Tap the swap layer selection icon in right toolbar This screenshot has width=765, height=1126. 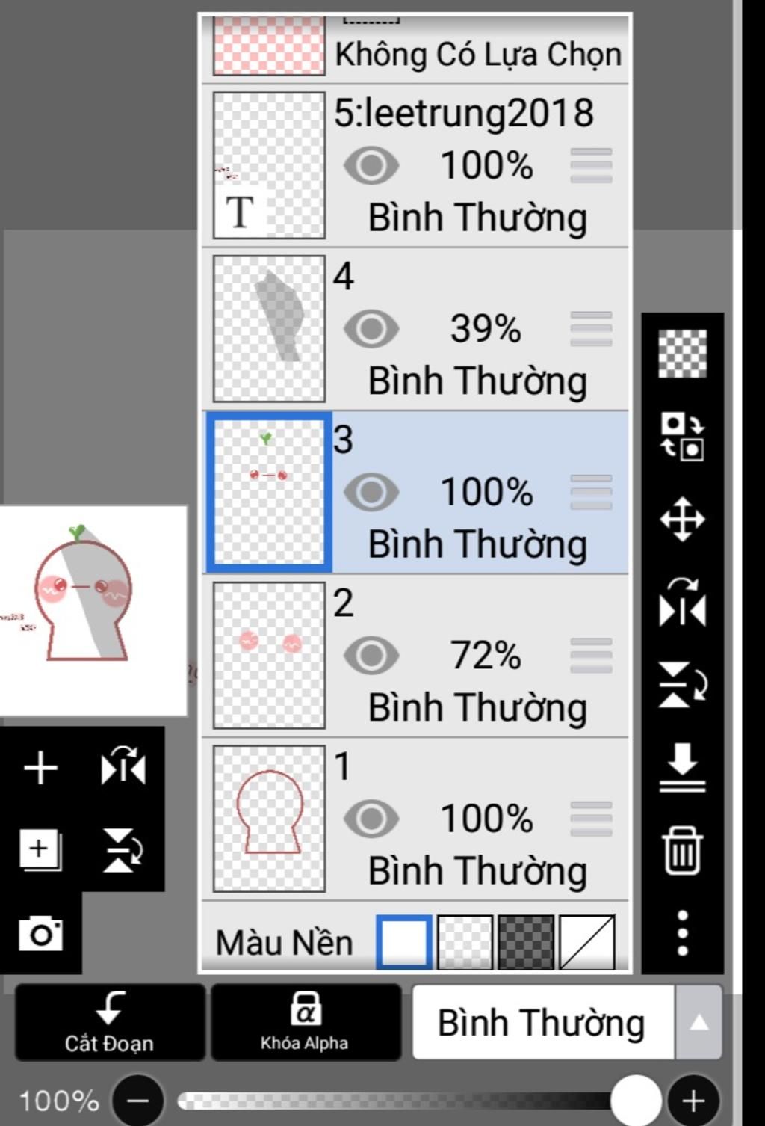(682, 436)
